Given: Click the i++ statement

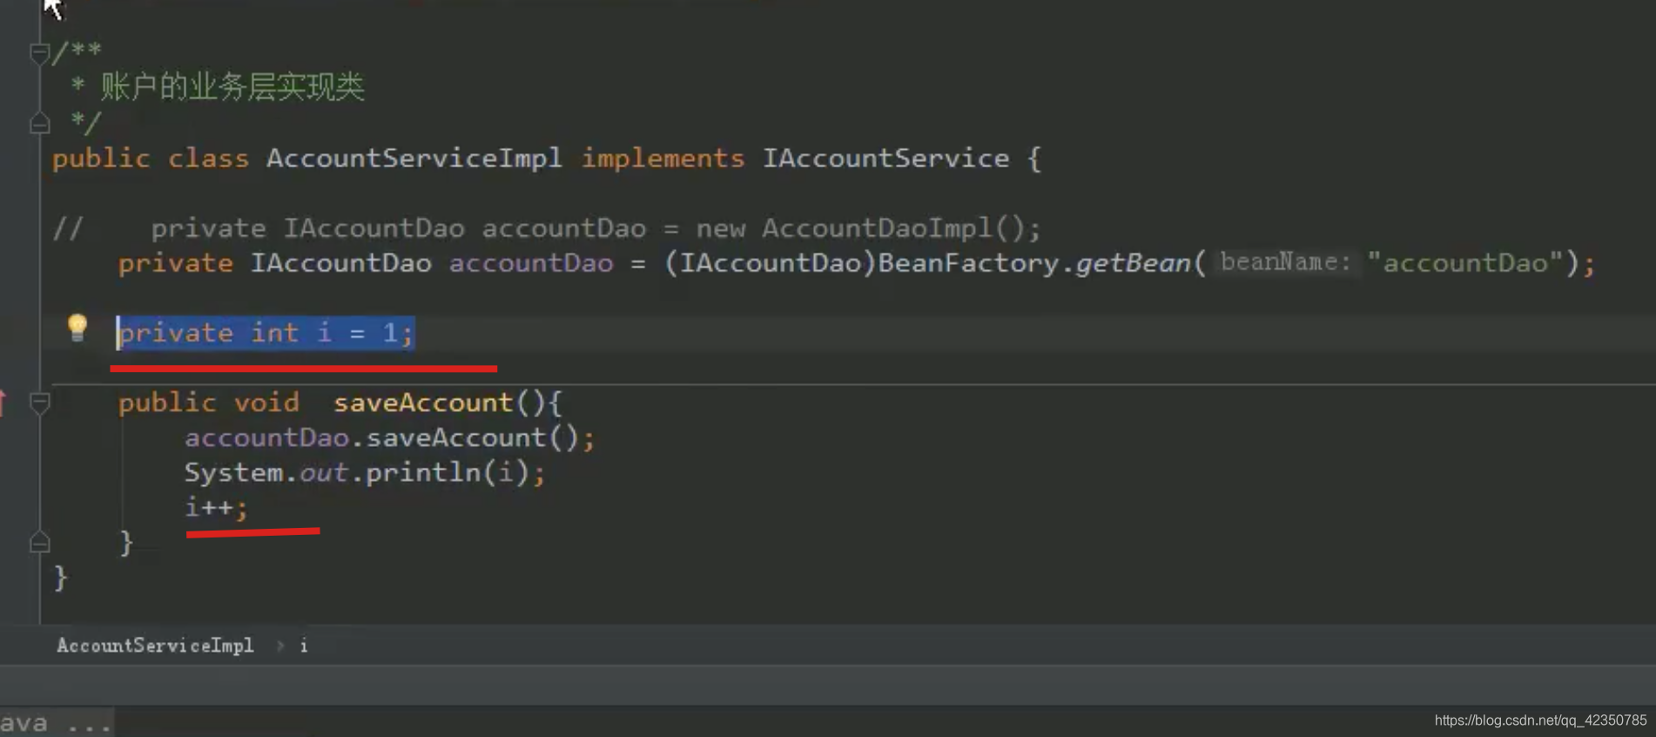Looking at the screenshot, I should 216,507.
